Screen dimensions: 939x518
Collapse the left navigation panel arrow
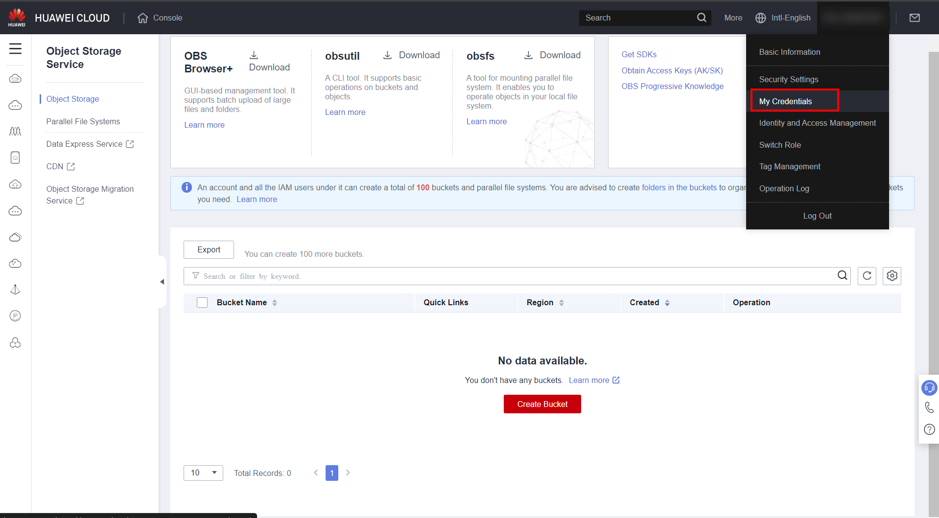coord(162,282)
